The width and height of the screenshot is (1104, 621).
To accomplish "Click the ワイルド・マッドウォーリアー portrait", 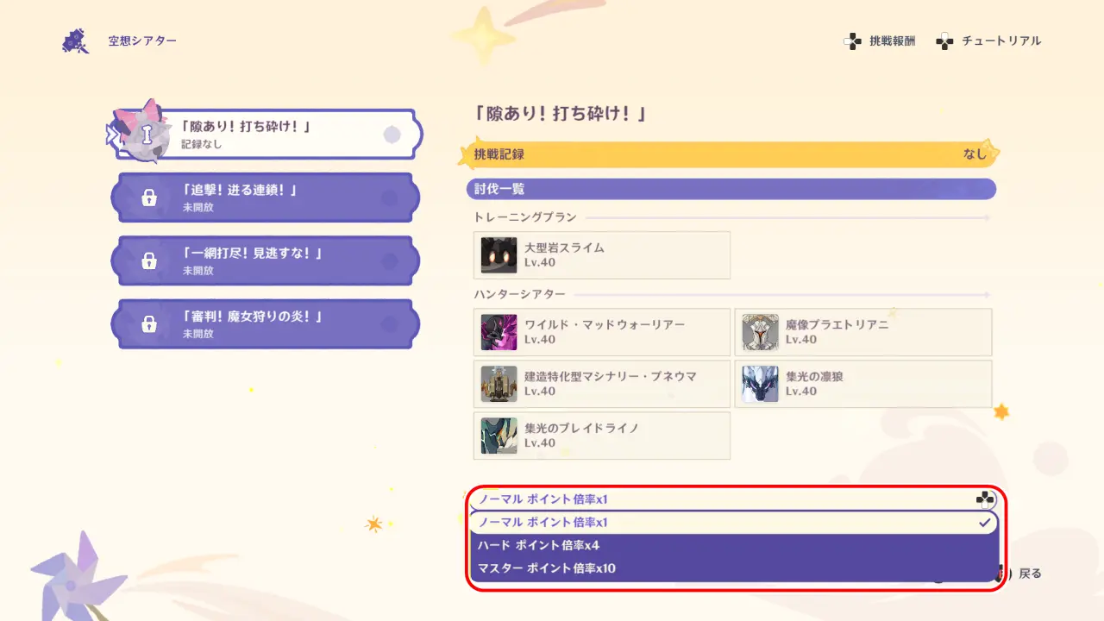I will point(499,333).
